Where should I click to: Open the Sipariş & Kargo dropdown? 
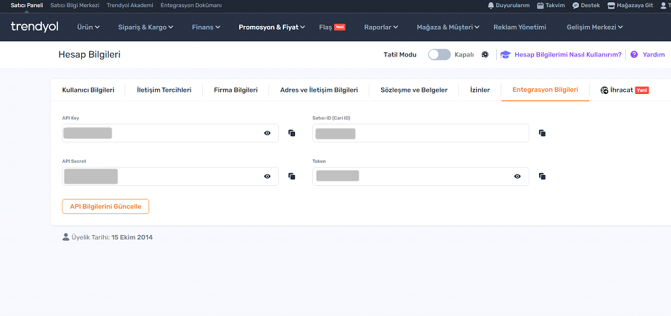[146, 27]
